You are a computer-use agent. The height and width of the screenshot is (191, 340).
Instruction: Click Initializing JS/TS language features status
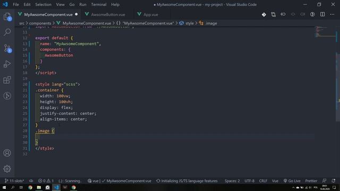pyautogui.click(x=187, y=180)
